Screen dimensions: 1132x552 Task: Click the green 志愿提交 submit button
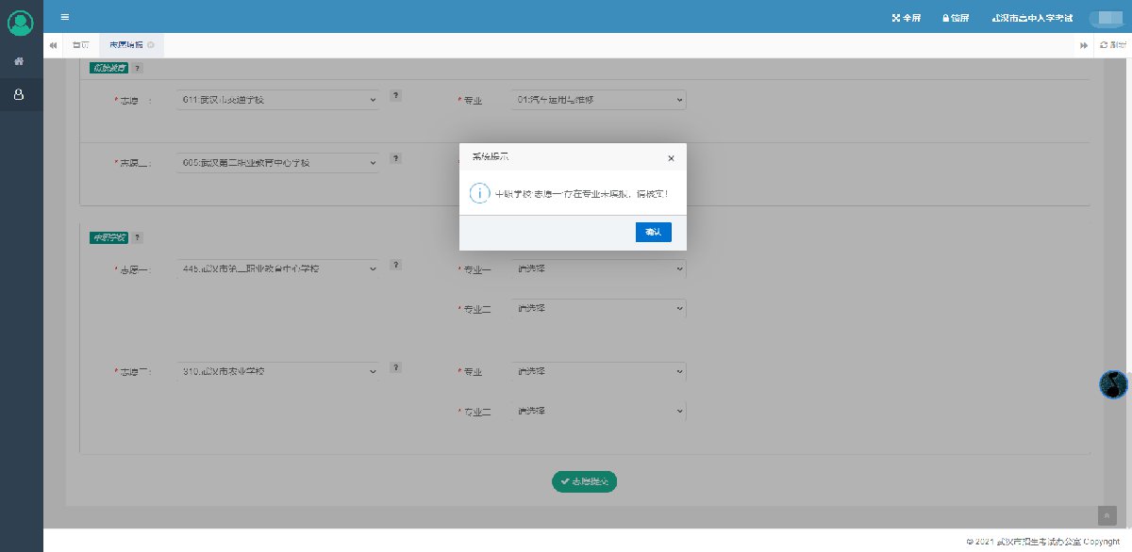point(584,480)
